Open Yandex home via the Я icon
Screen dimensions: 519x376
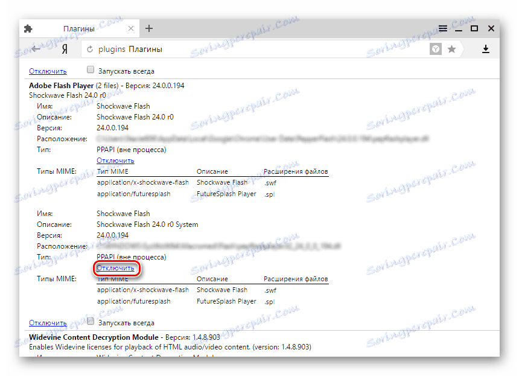point(65,49)
